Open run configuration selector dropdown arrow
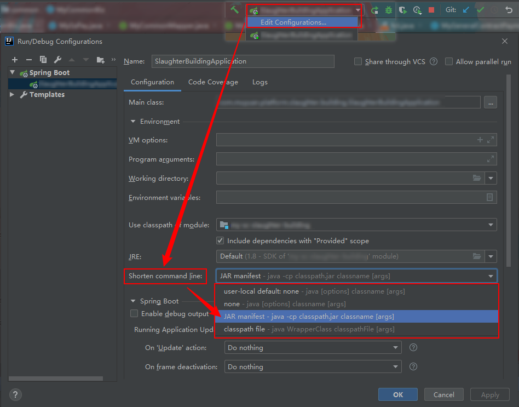Viewport: 519px width, 407px height. tap(358, 10)
